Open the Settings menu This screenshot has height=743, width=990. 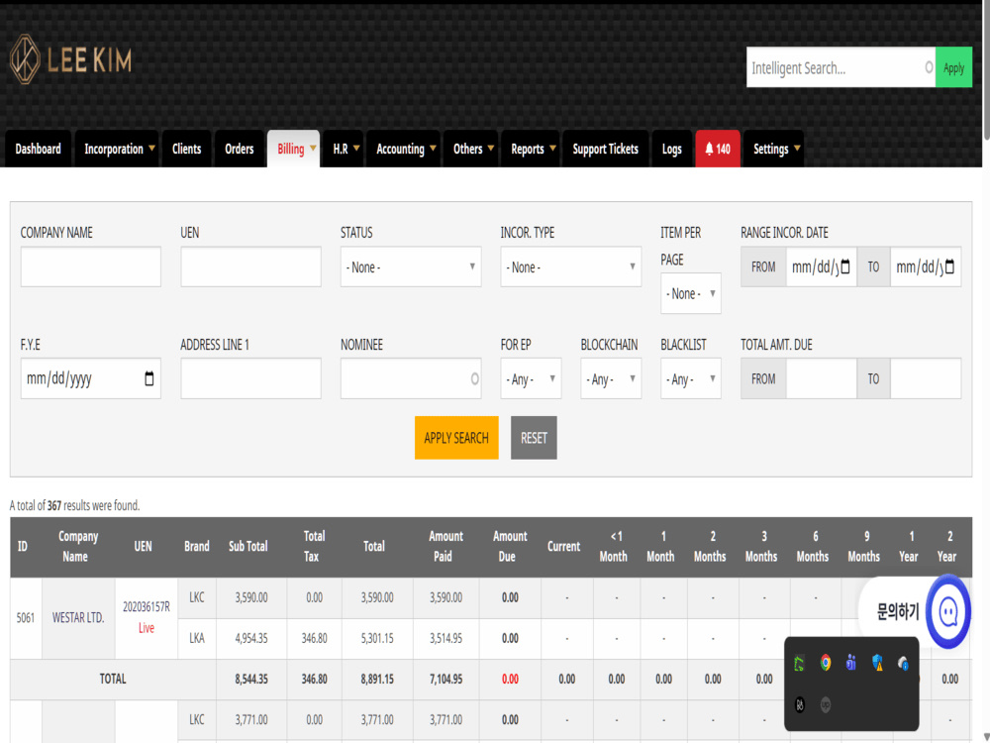pos(774,150)
